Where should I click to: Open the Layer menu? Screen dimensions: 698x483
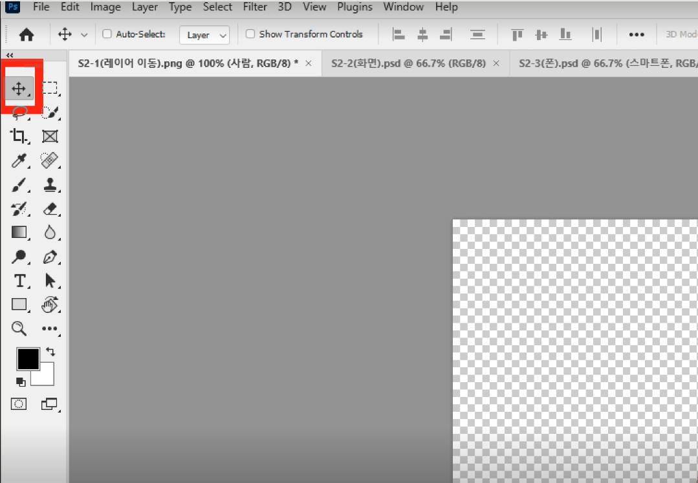pos(145,7)
